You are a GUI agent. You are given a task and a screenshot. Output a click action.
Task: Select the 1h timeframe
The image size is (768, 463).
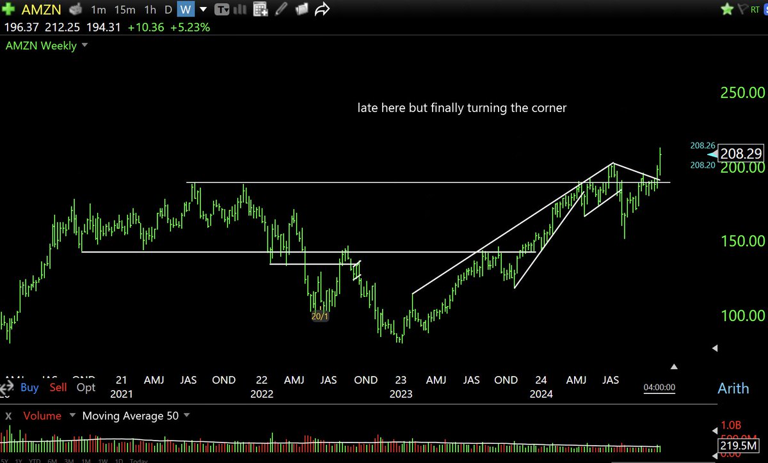tap(150, 10)
